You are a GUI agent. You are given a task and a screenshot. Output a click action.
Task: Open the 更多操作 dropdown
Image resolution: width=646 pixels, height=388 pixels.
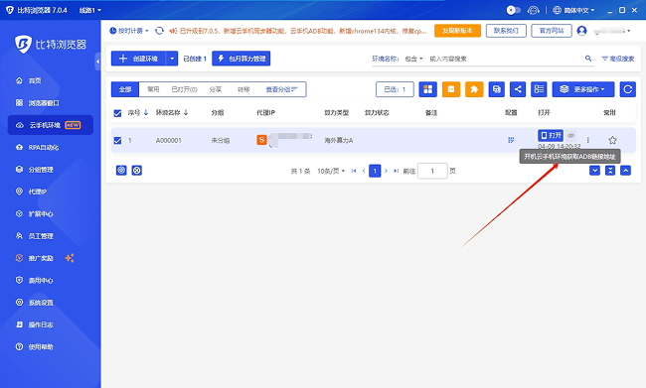[583, 89]
